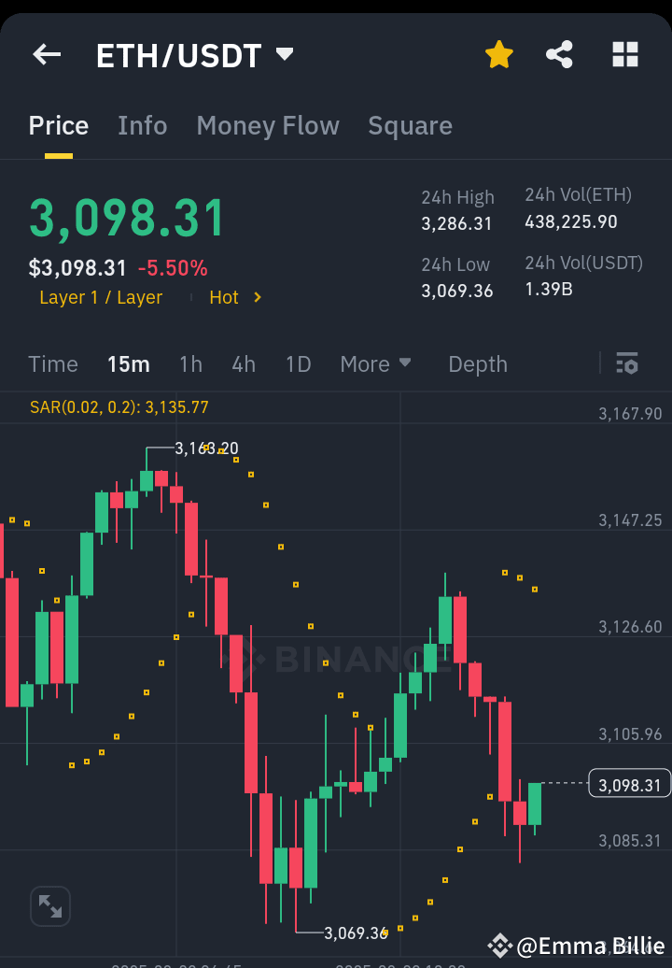
Task: Tap the back arrow icon
Action: coord(46,54)
